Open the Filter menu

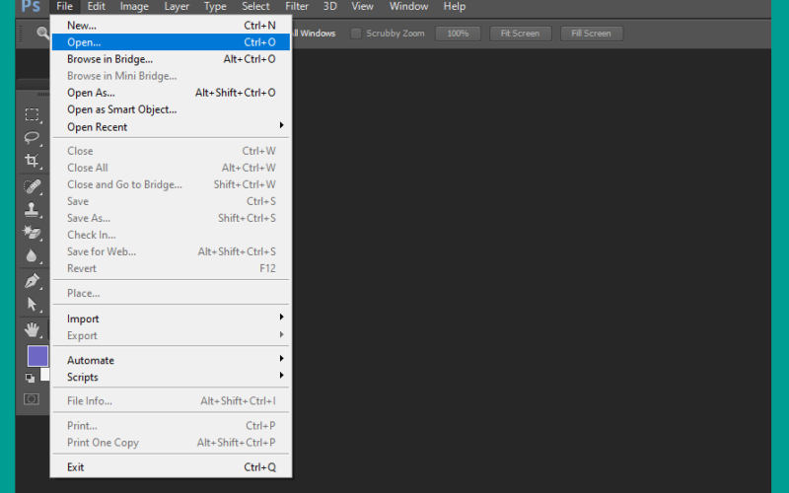pos(297,7)
